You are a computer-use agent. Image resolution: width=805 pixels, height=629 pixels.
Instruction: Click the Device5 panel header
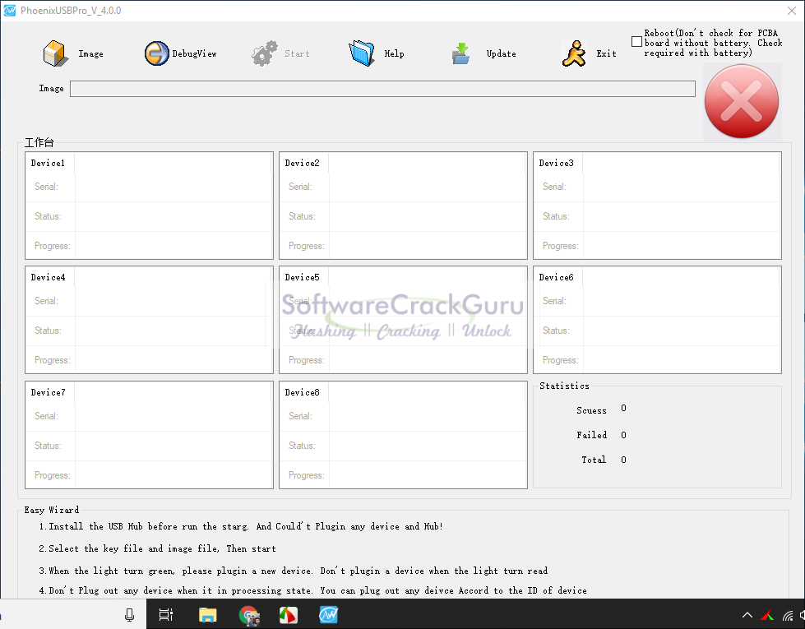[302, 278]
